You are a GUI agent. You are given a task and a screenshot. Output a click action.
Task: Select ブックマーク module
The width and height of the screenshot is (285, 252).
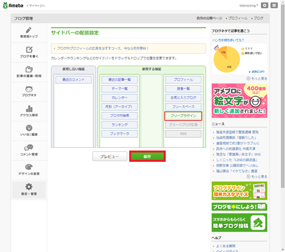(x=119, y=134)
